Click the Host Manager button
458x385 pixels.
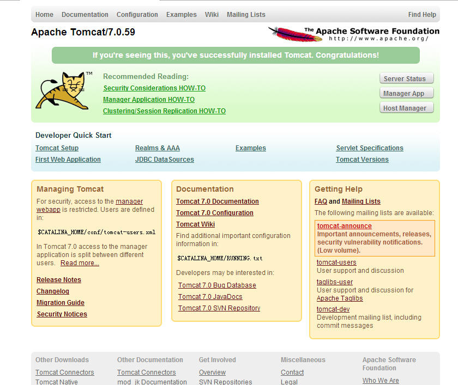[x=407, y=108]
